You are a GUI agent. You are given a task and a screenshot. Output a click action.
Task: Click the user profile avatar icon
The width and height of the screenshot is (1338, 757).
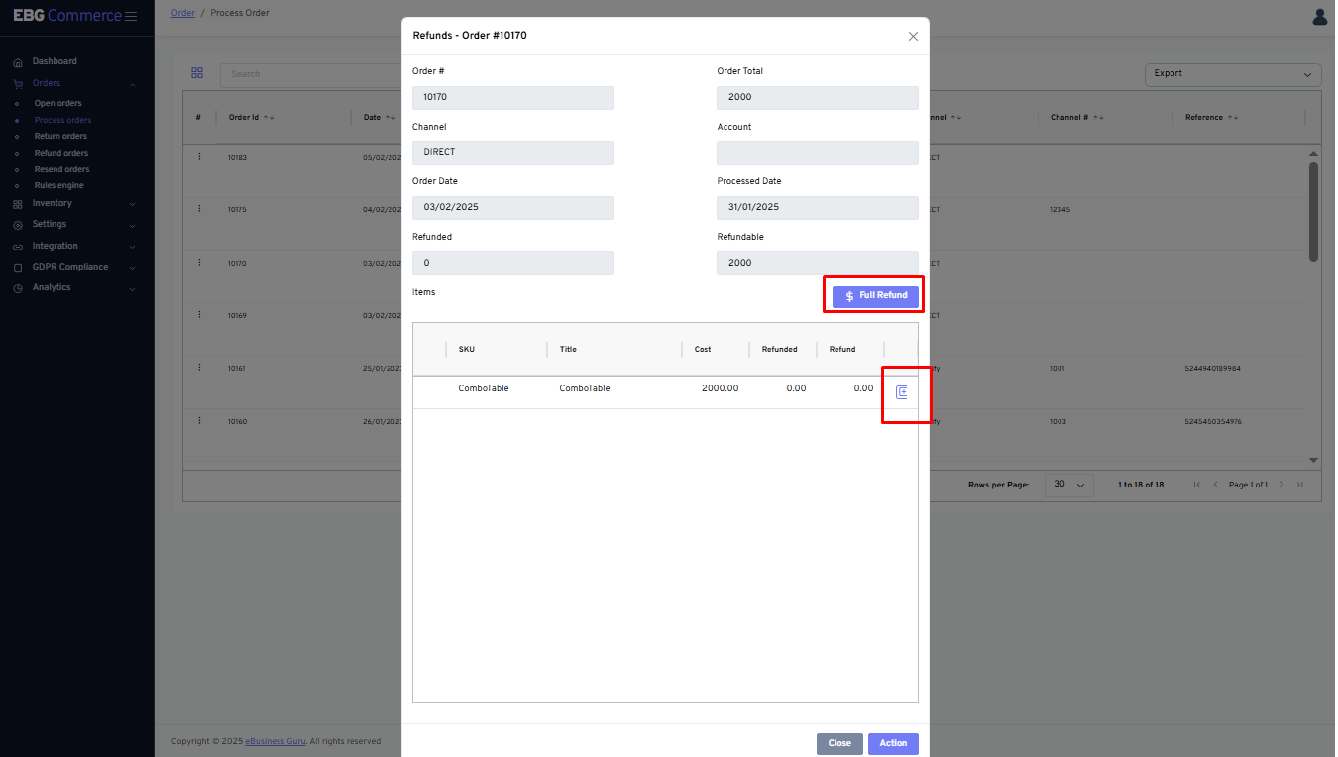[x=1319, y=17]
